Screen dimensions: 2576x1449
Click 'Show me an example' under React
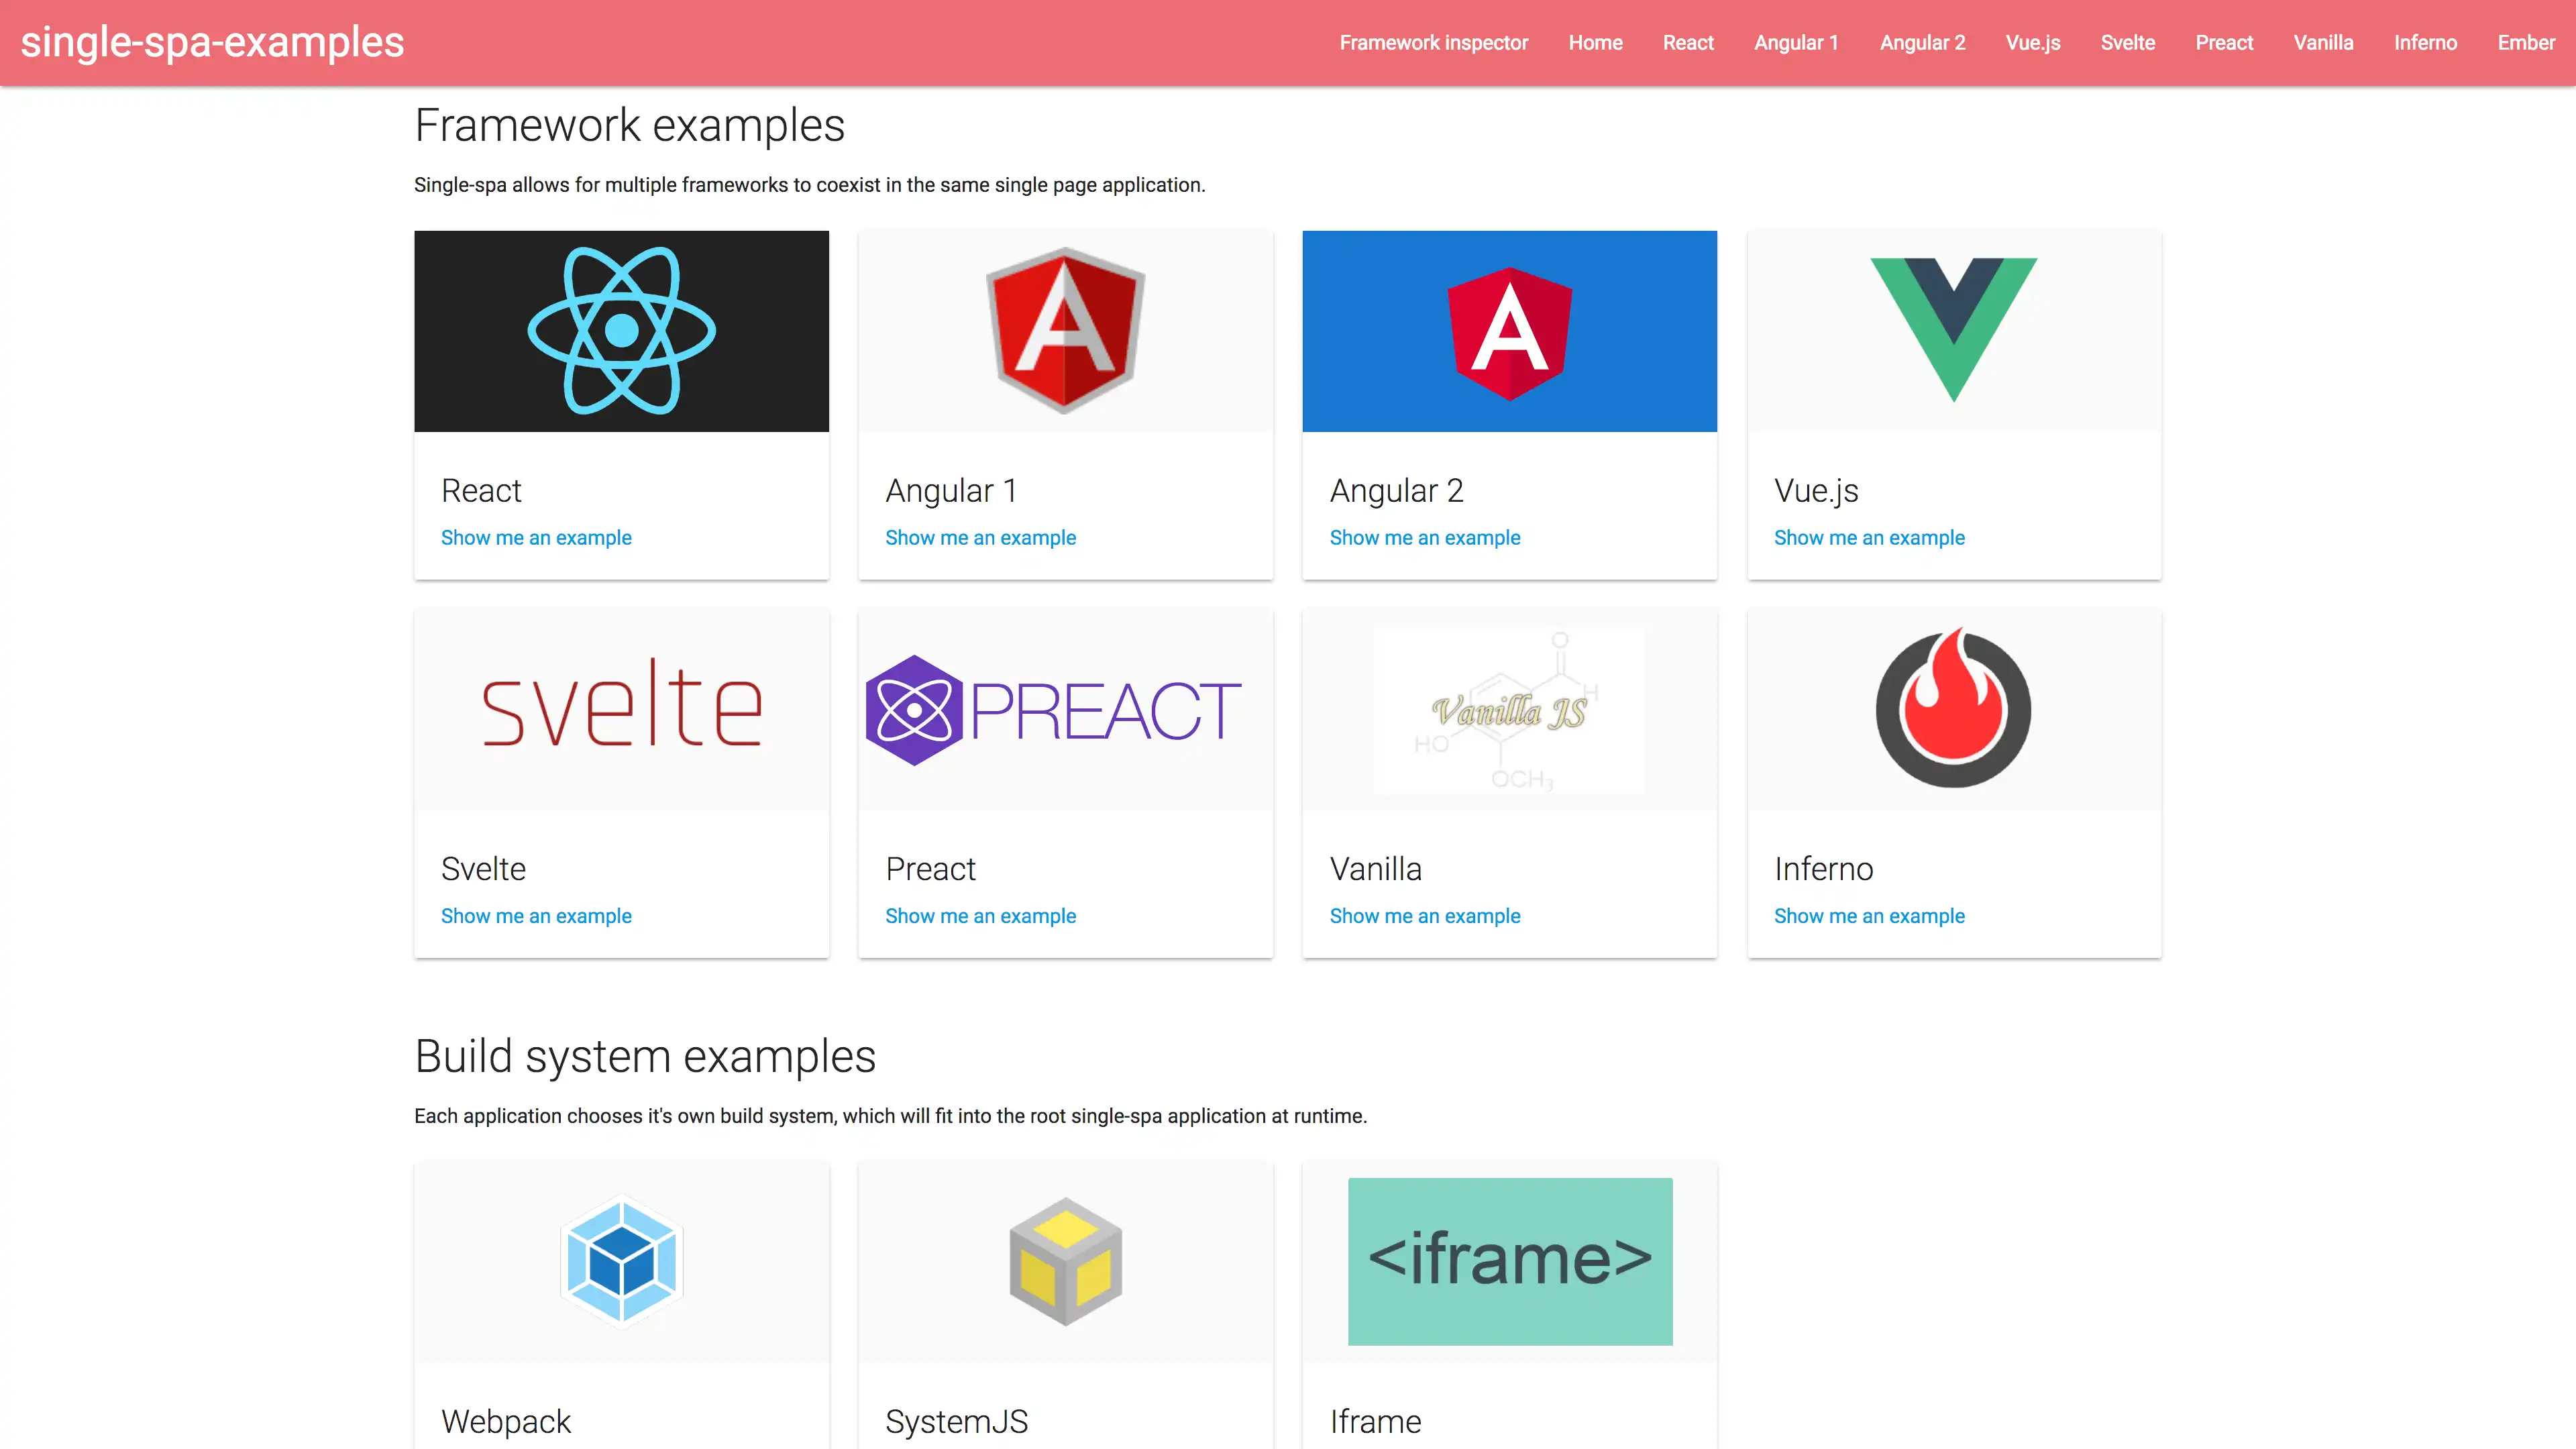(536, 538)
